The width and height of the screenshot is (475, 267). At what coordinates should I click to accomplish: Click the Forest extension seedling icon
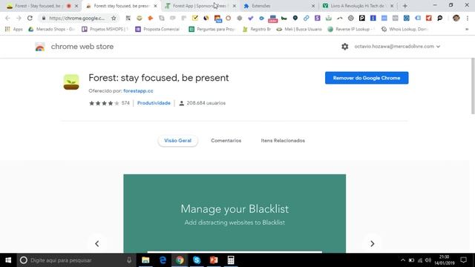(71, 82)
